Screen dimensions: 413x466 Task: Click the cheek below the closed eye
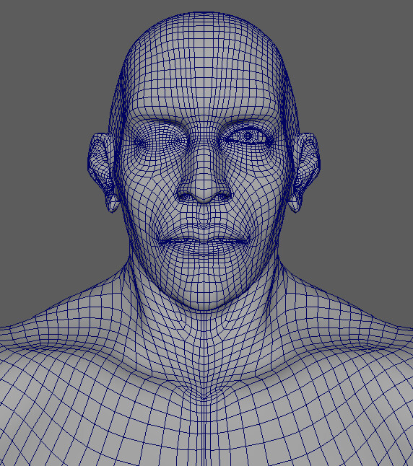tap(155, 184)
